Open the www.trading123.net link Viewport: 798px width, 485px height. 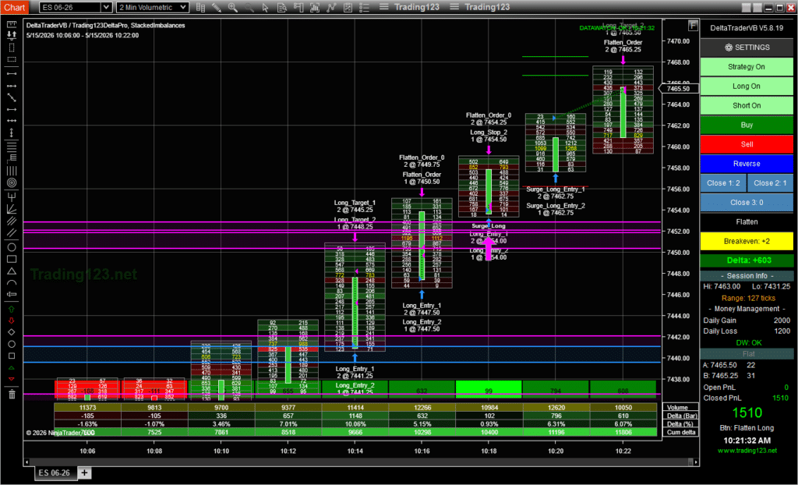click(x=747, y=451)
